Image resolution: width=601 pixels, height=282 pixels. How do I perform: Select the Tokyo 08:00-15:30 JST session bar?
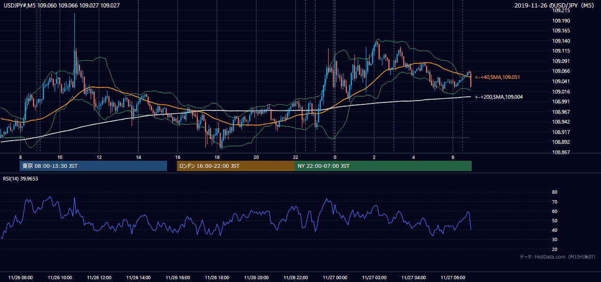93,166
